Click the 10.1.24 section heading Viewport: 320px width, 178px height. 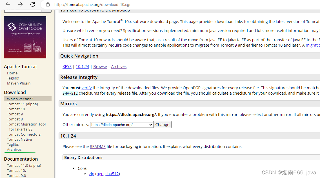pos(68,136)
